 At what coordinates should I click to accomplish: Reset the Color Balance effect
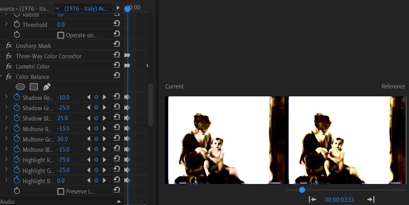[x=116, y=75]
